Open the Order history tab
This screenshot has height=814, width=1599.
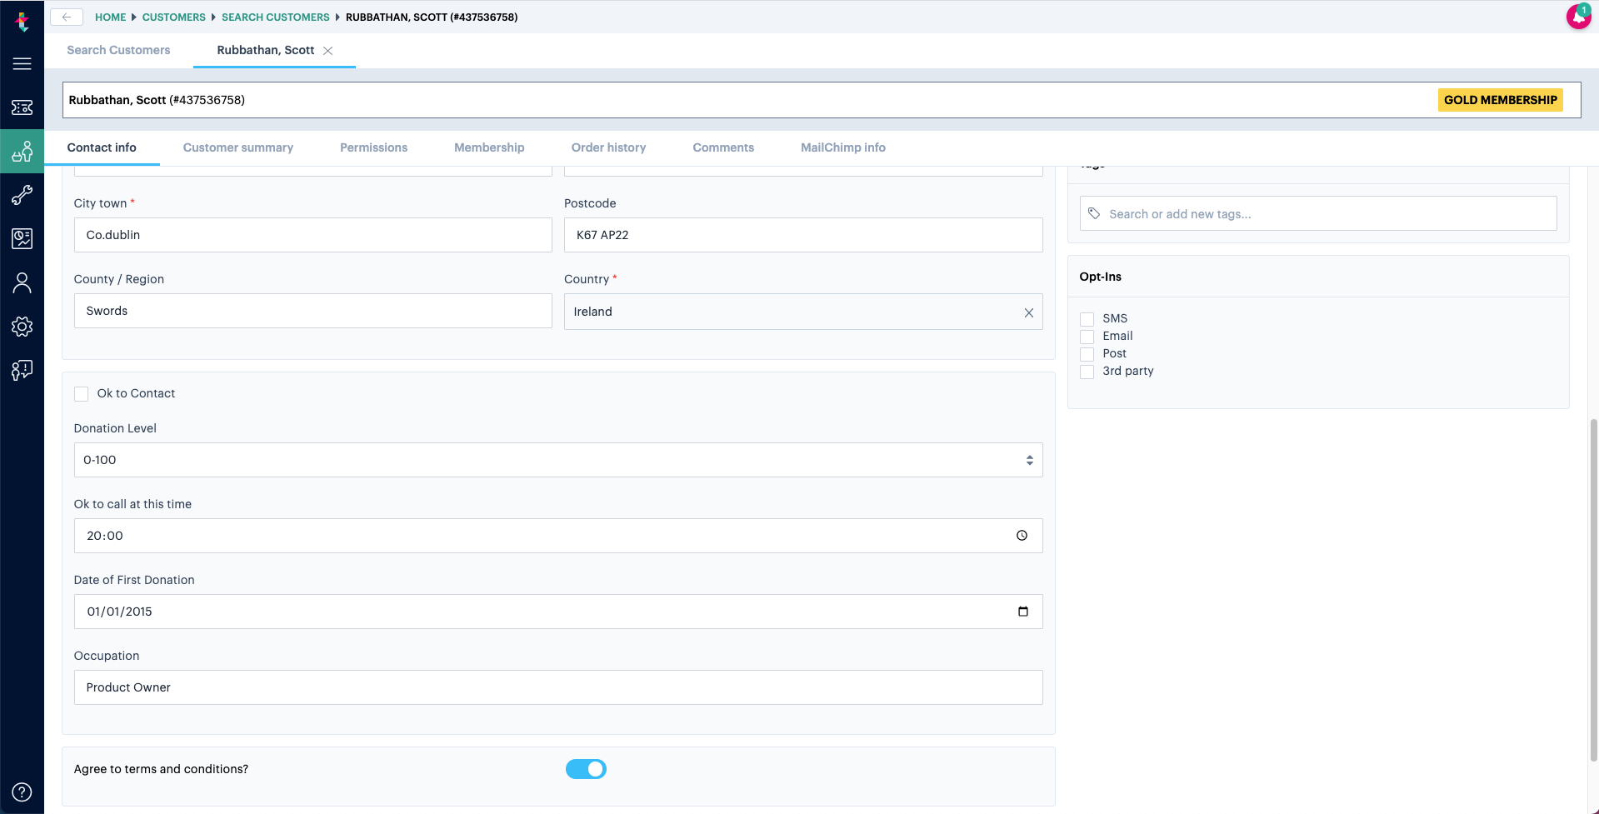click(x=608, y=147)
